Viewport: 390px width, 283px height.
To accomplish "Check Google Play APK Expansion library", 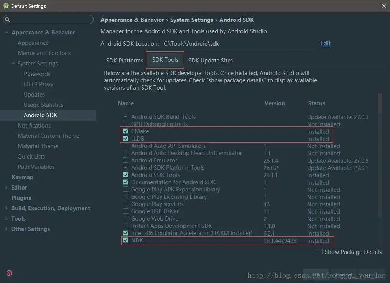I will [126, 189].
